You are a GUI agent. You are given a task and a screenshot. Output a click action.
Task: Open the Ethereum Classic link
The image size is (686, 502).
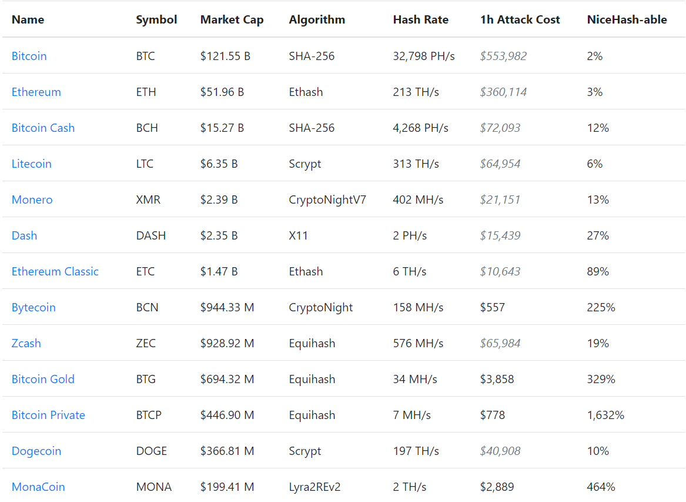coord(55,271)
